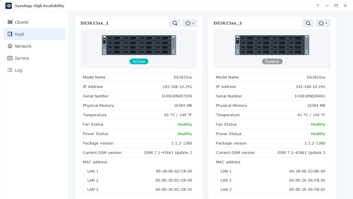This screenshot has width=353, height=199.
Task: Open the help question mark
Action: 318,6
